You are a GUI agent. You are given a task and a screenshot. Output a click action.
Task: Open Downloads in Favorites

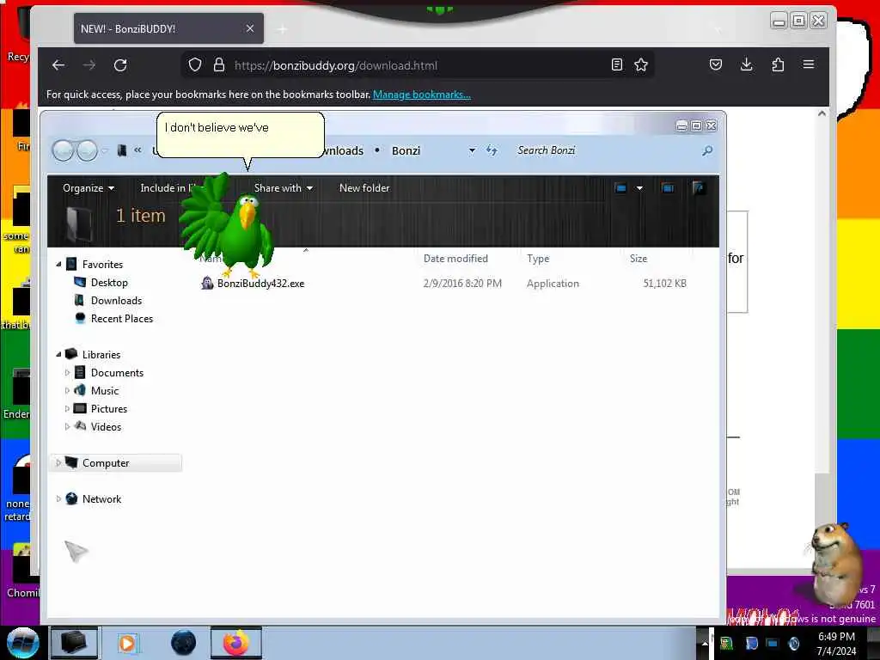click(116, 300)
